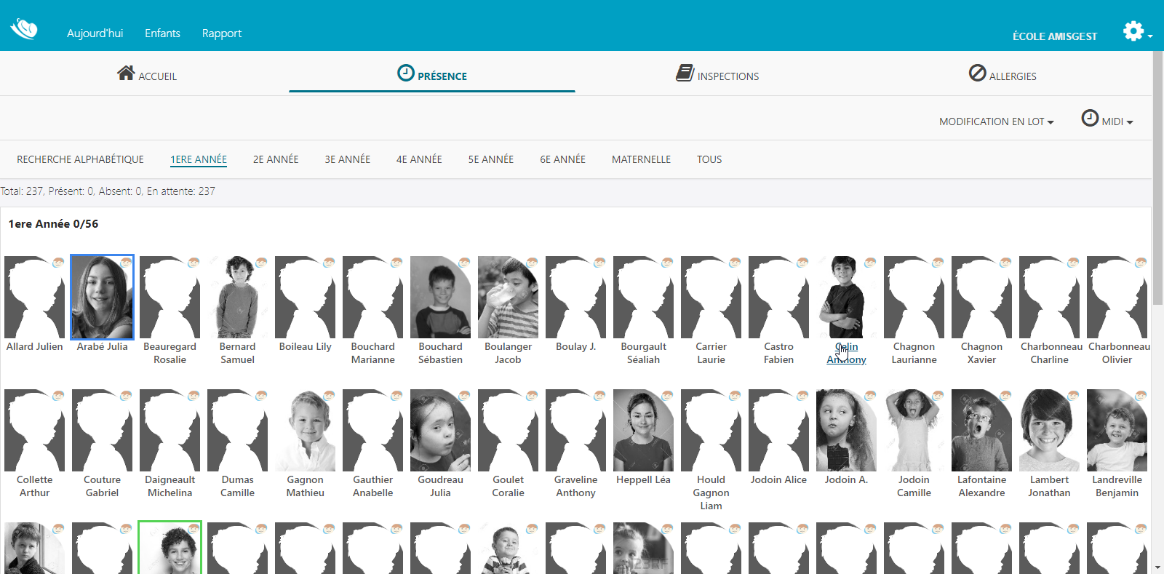Open the Aujourd'hui menu

[95, 33]
